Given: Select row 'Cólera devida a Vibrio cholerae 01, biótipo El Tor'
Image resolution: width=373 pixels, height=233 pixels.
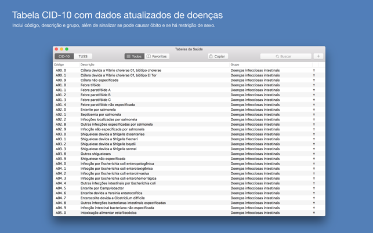Looking at the screenshot, I should (x=189, y=75).
